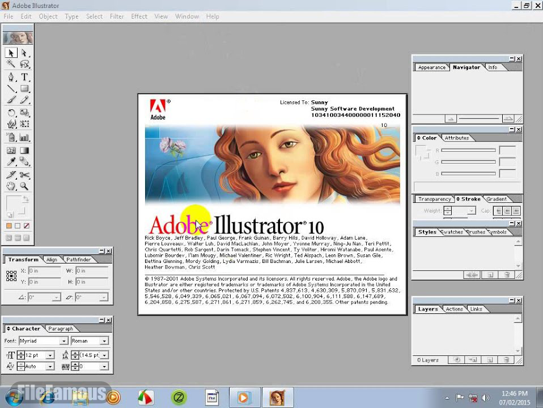
Task: Choose the Projecting Cap stroke option
Action: [516, 211]
